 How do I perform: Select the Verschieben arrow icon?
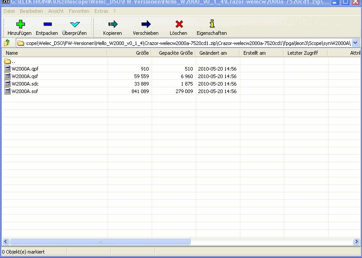[146, 25]
